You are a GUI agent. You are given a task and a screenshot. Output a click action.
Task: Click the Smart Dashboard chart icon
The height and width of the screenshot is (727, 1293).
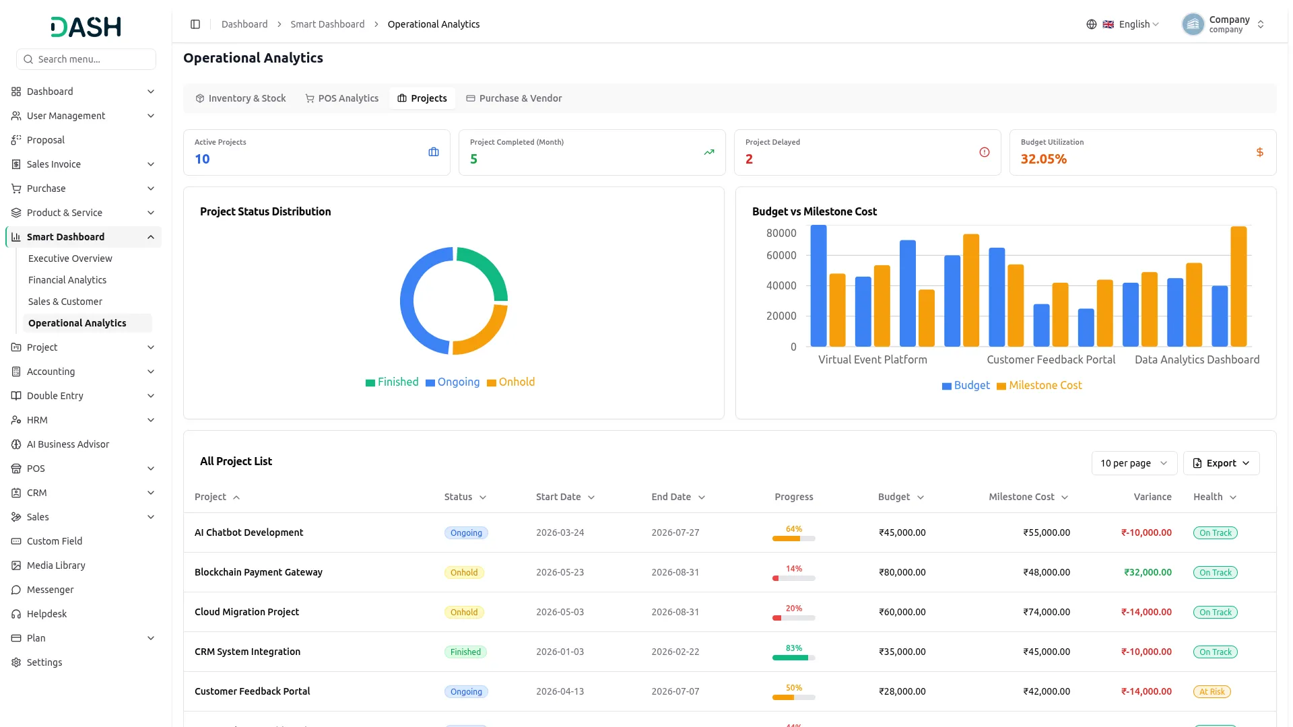16,237
